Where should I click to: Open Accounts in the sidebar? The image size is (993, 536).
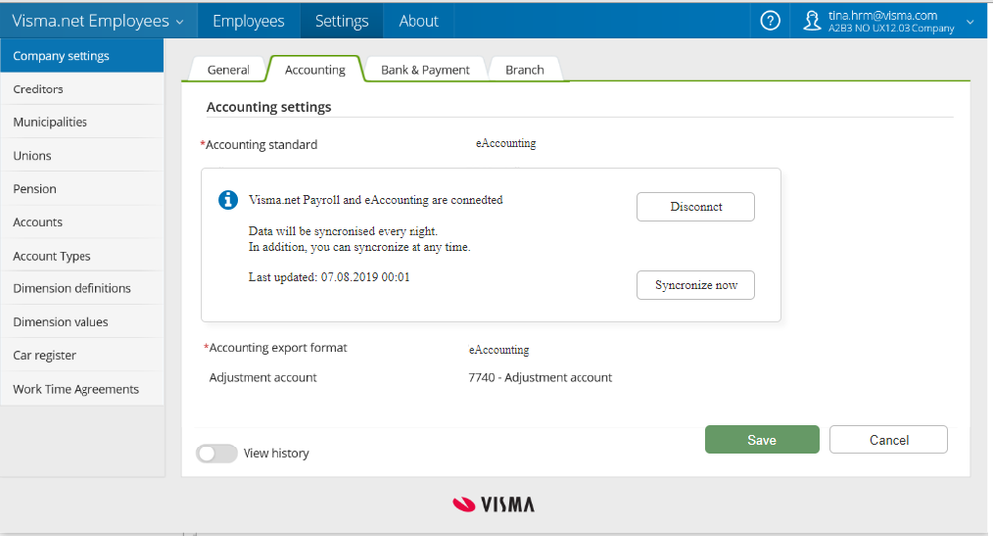(x=82, y=222)
